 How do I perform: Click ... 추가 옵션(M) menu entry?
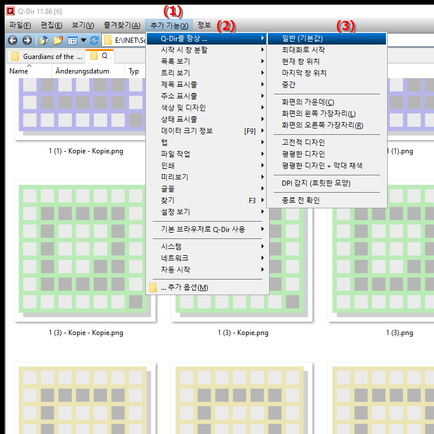(x=207, y=287)
